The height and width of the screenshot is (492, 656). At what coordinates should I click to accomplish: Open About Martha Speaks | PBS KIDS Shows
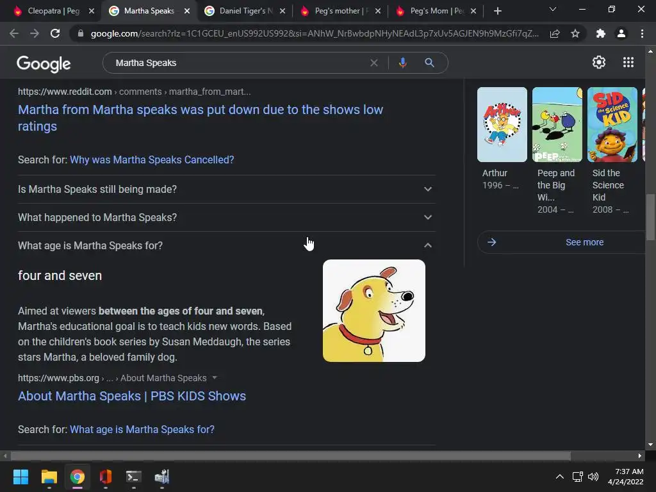coord(132,396)
